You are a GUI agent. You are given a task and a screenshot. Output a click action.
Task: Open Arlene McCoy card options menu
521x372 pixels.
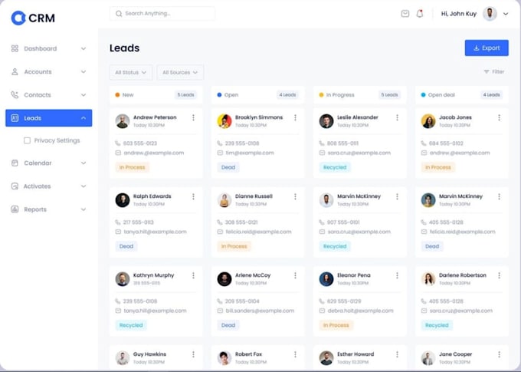(295, 275)
